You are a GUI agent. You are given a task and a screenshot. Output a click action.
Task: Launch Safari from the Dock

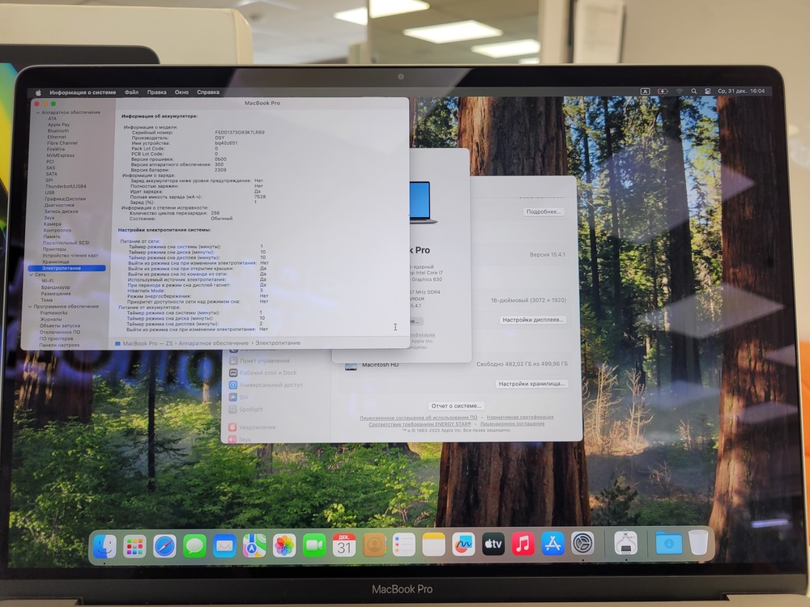[x=164, y=546]
